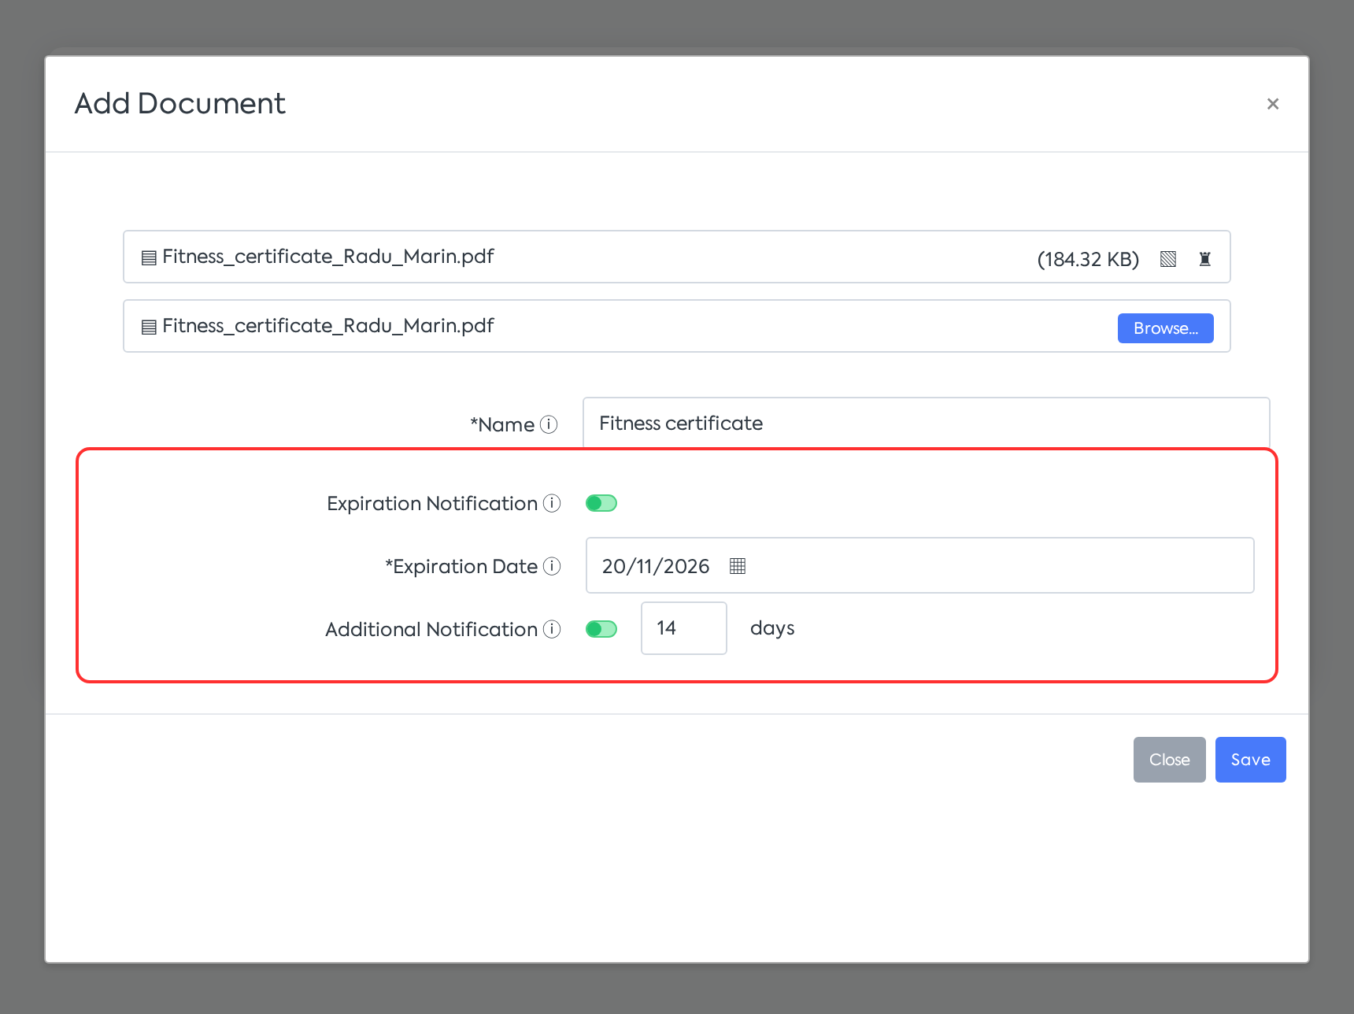
Task: Click Browse... to choose a file
Action: coord(1166,328)
